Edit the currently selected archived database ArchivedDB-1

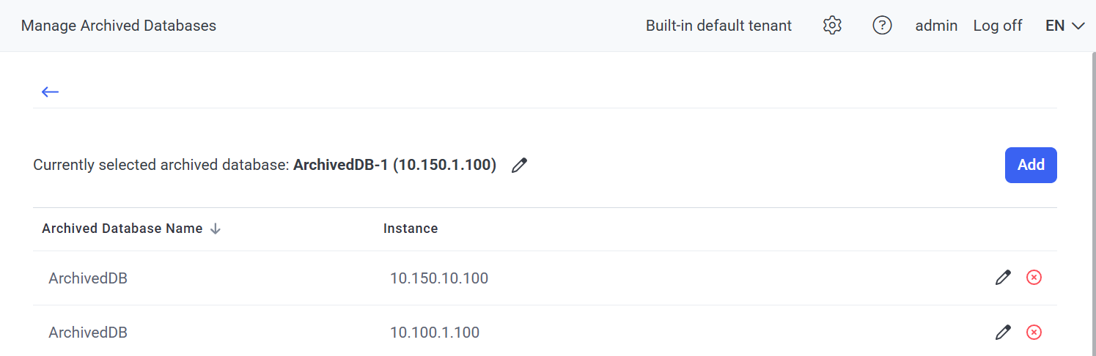click(x=520, y=166)
